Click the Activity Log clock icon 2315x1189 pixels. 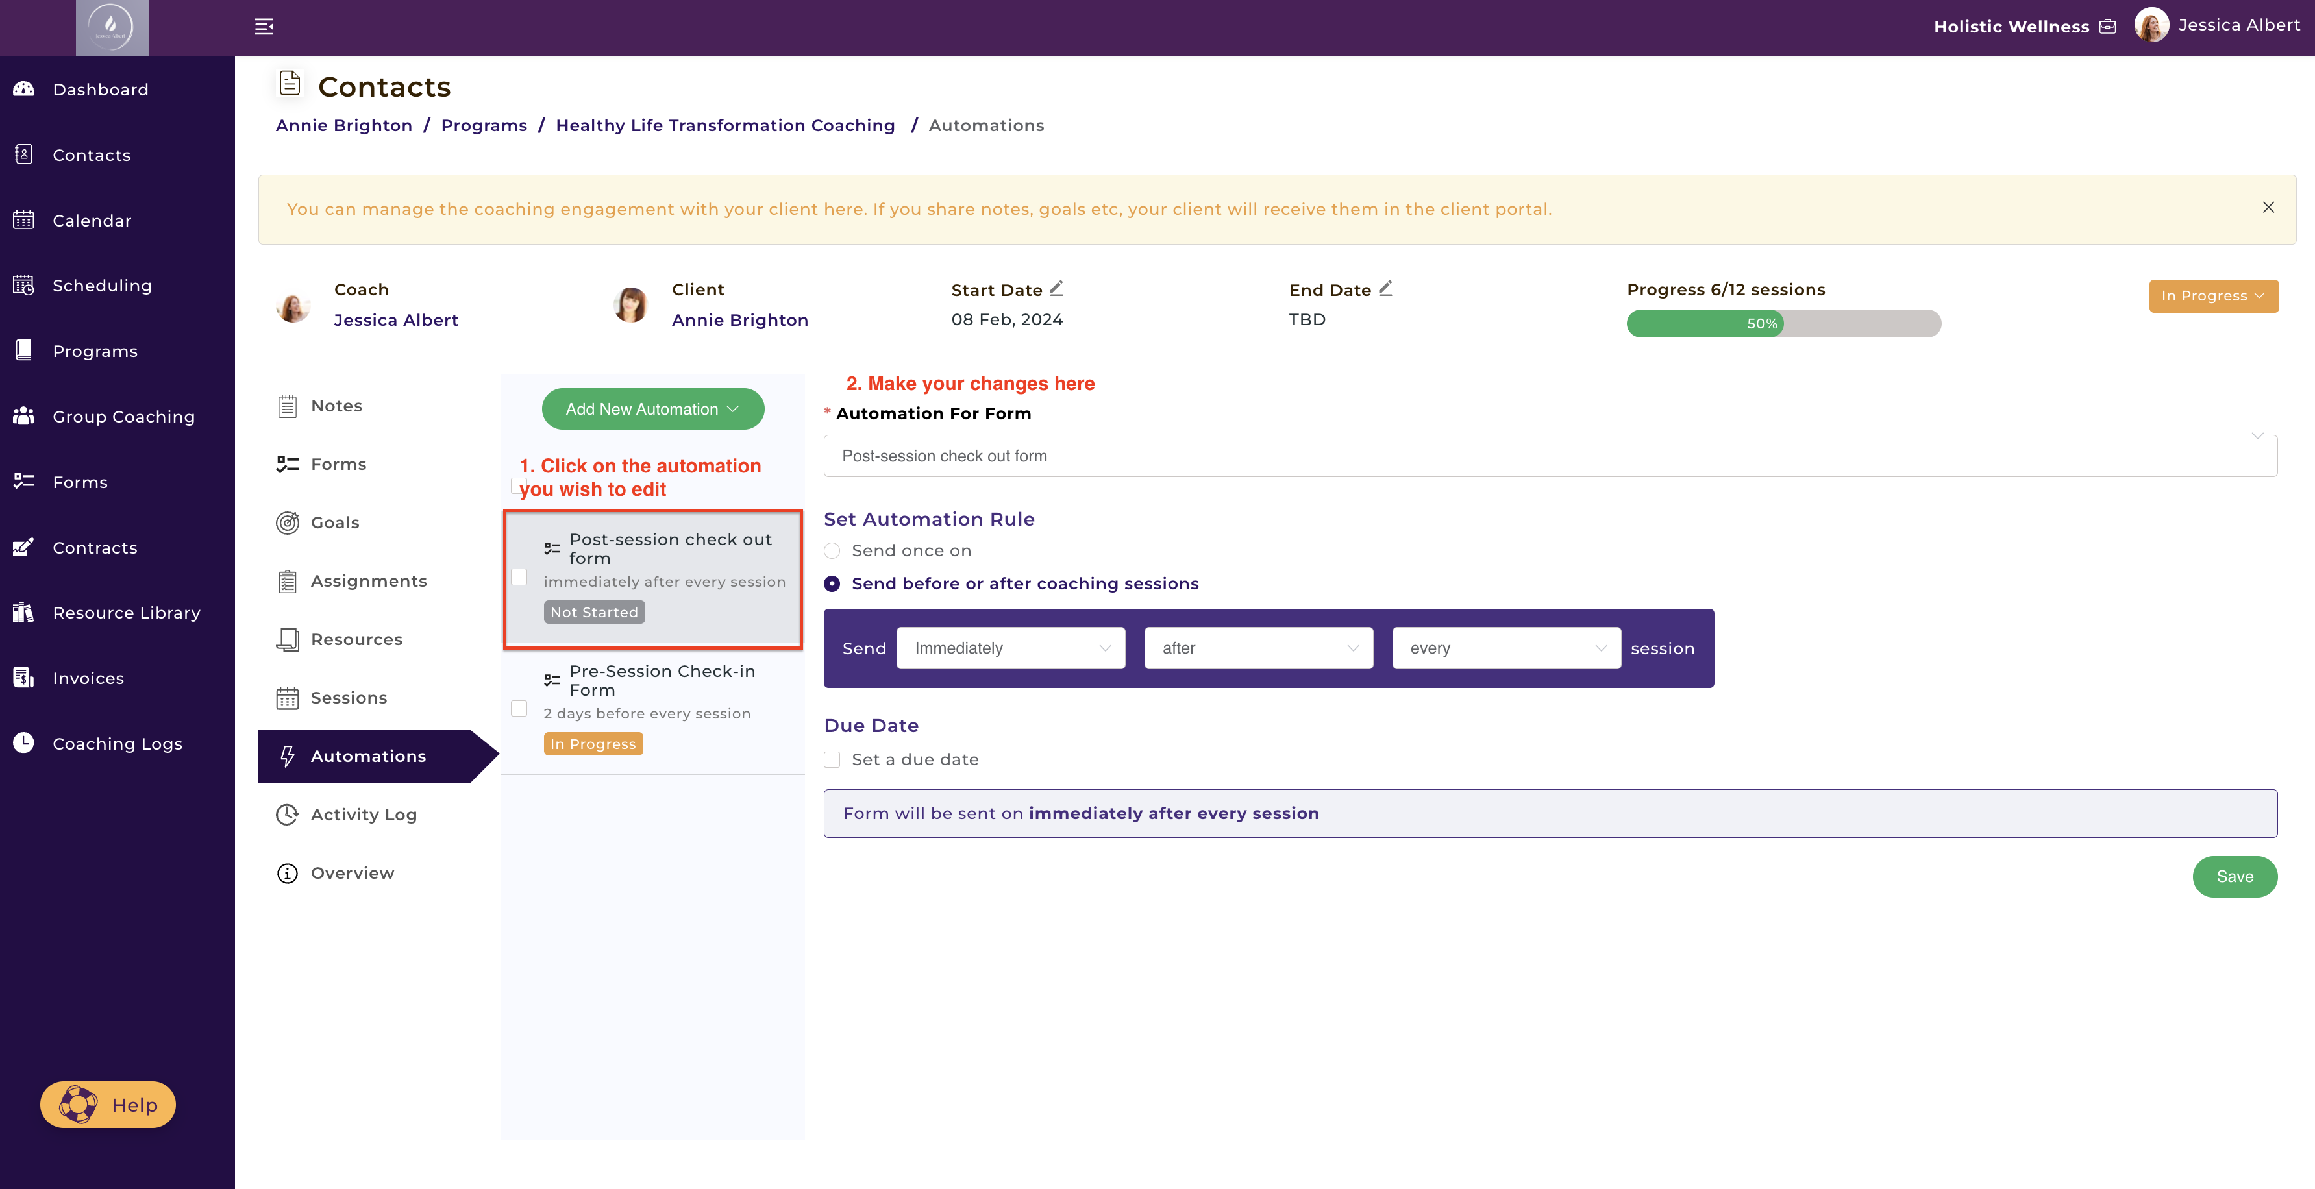[288, 815]
